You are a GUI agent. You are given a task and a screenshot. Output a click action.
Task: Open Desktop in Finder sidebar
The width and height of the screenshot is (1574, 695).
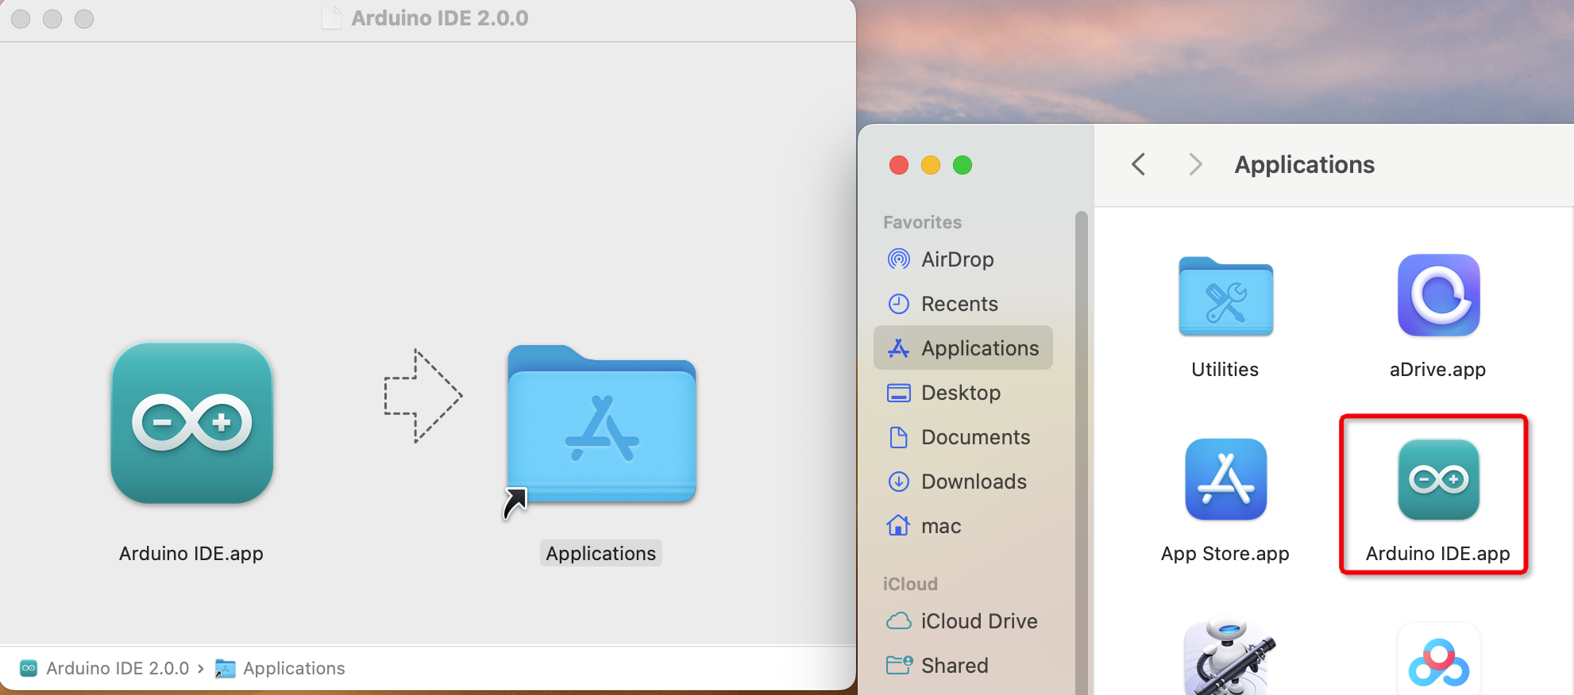coord(963,393)
